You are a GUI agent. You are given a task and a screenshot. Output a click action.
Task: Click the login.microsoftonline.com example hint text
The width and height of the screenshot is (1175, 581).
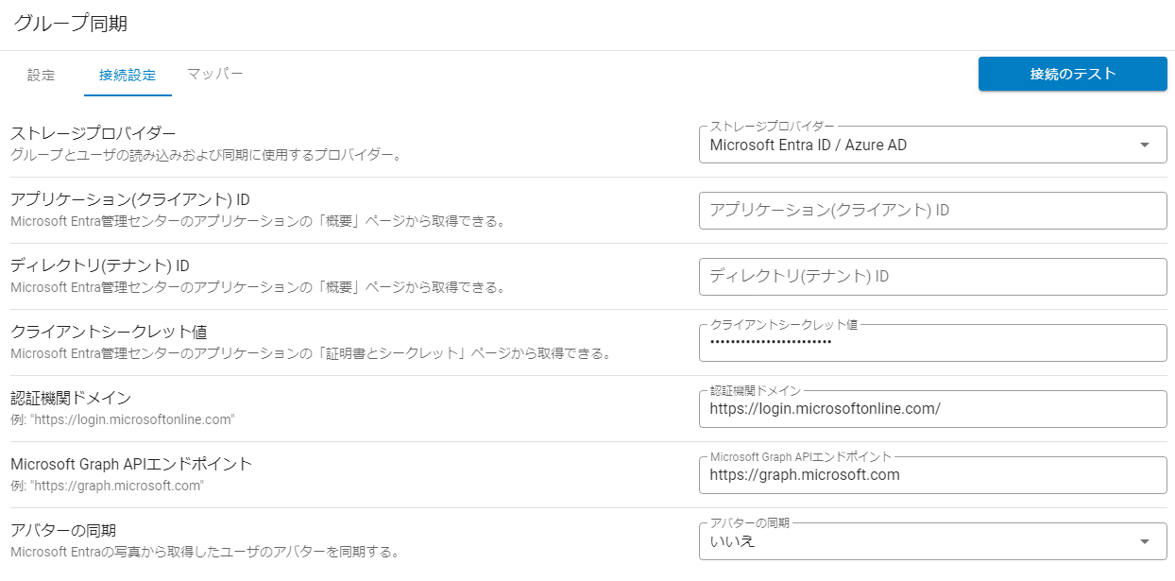click(122, 419)
